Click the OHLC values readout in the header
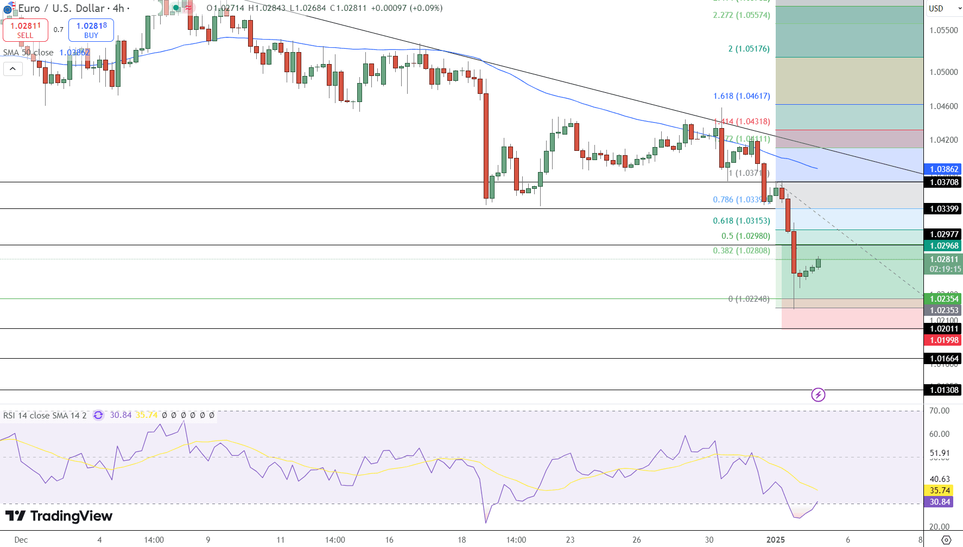The width and height of the screenshot is (963, 547). tap(324, 8)
